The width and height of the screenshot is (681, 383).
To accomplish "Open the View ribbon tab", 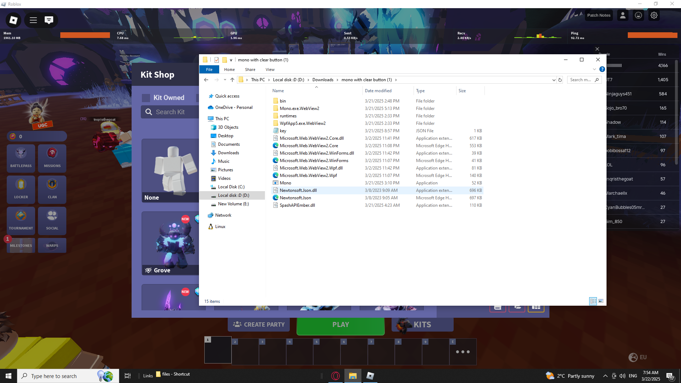I will 270,70.
